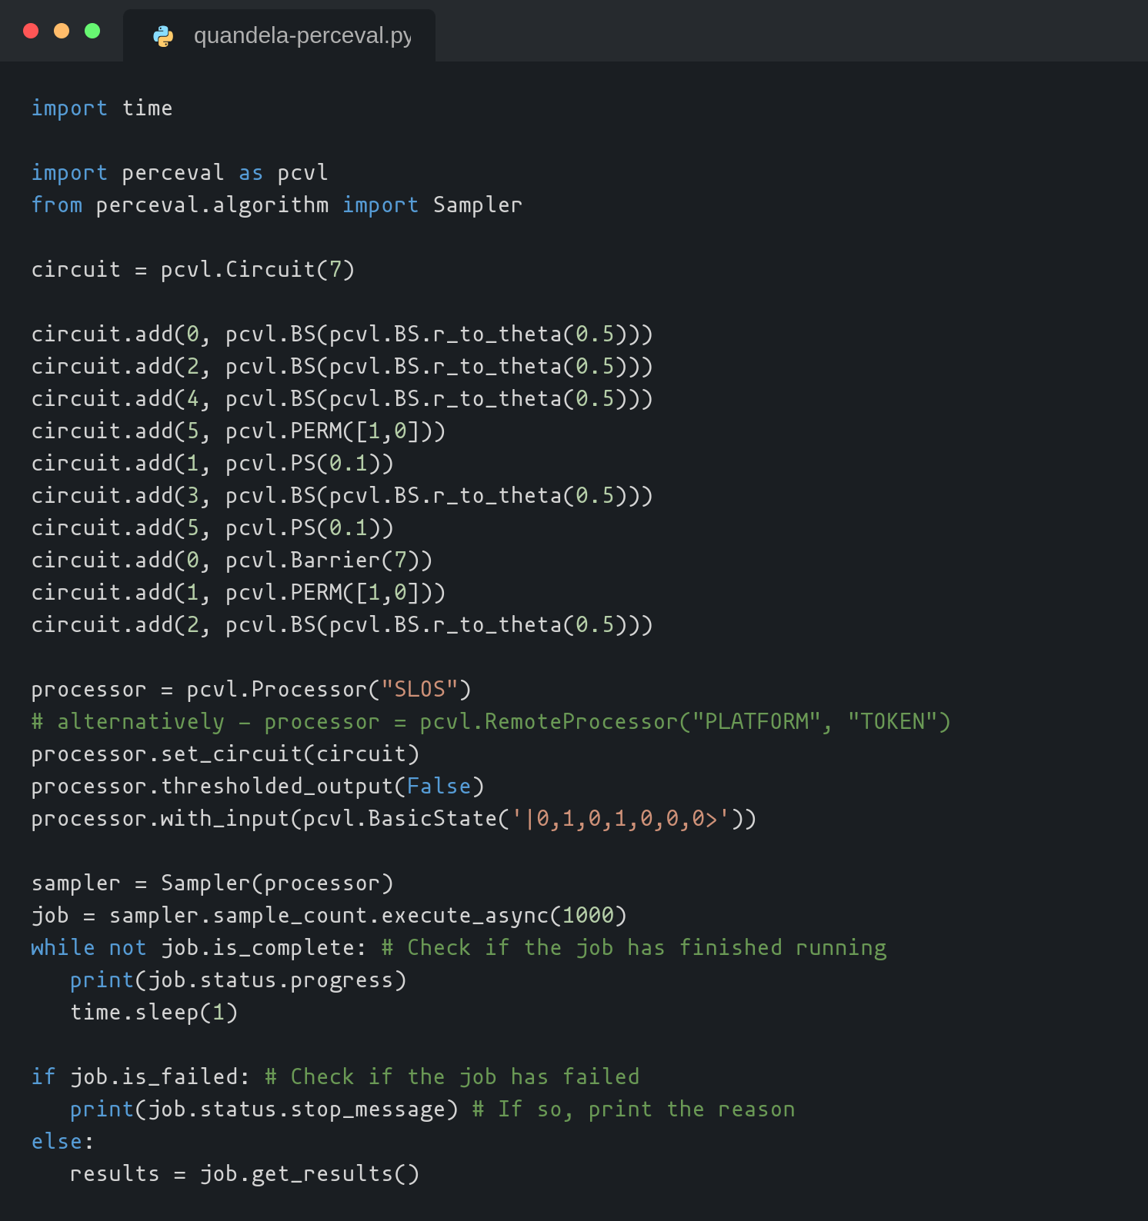The width and height of the screenshot is (1148, 1221).
Task: Click the red close window button
Action: pos(31,31)
